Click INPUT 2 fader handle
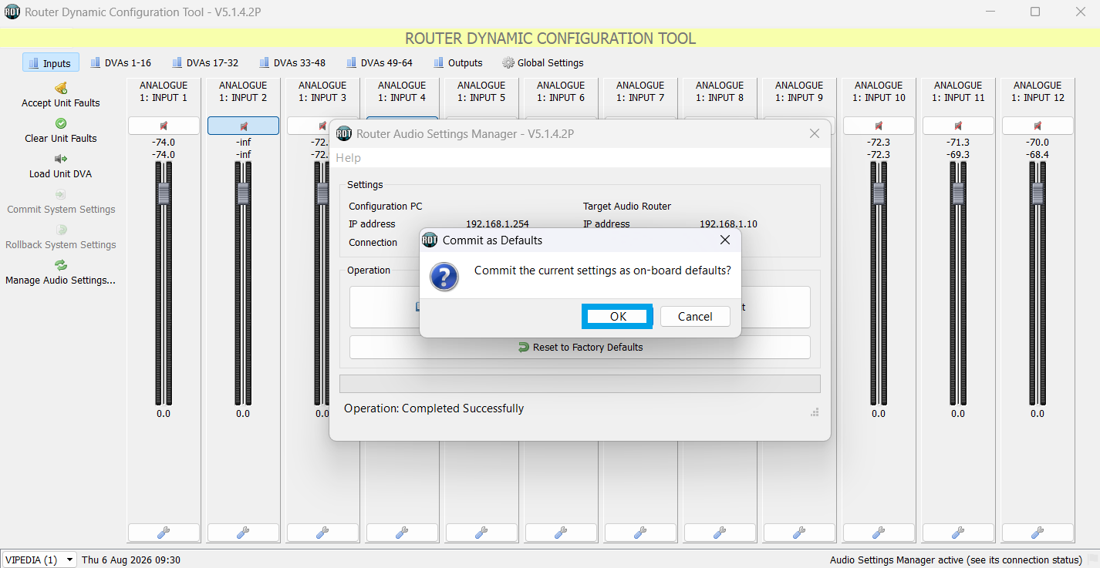This screenshot has width=1100, height=568. (x=243, y=193)
